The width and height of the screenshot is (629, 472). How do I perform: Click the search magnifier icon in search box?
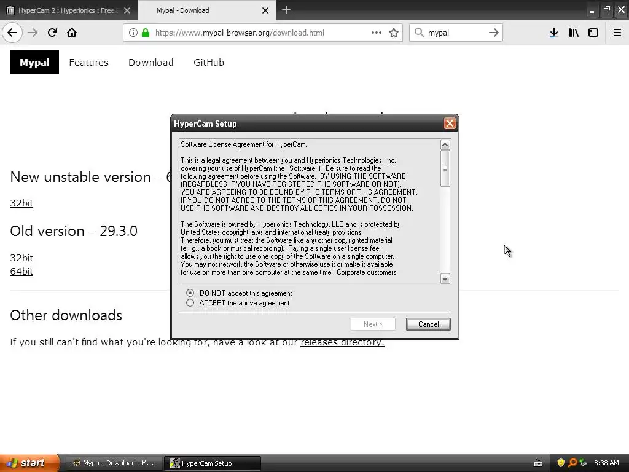click(419, 33)
